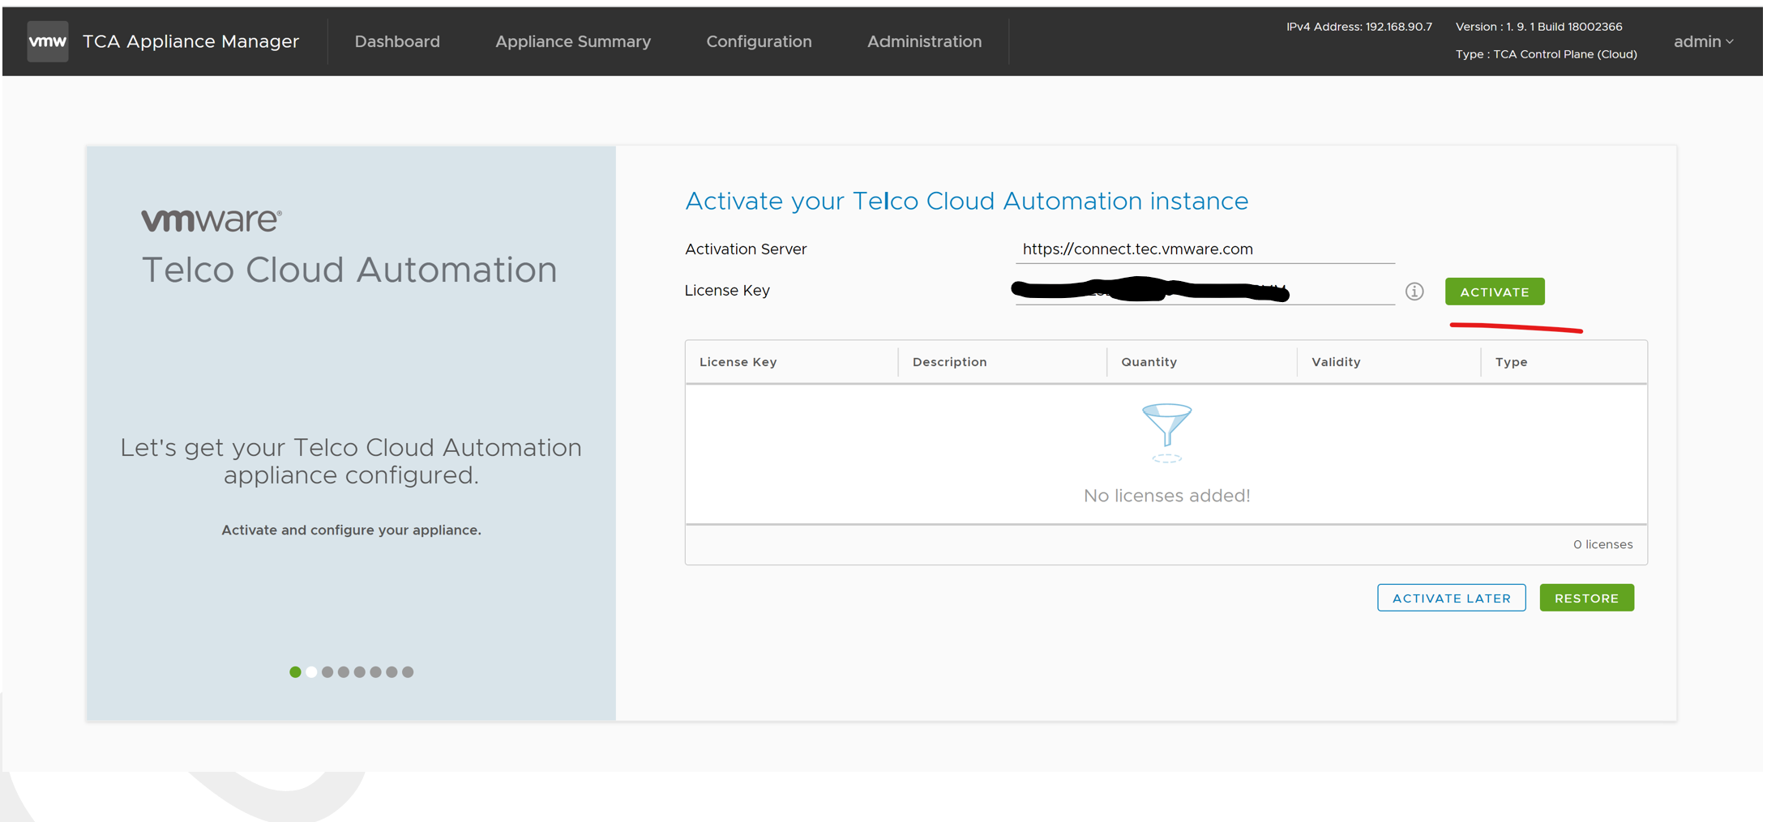The image size is (1767, 822).
Task: Choose ACTIVATE LATER option
Action: coord(1451,598)
